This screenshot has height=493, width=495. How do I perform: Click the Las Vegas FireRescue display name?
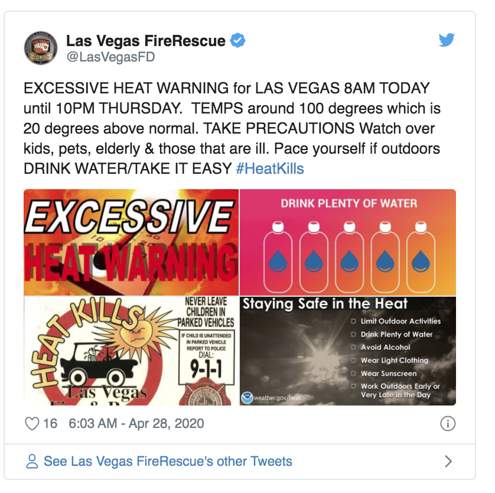pos(146,41)
